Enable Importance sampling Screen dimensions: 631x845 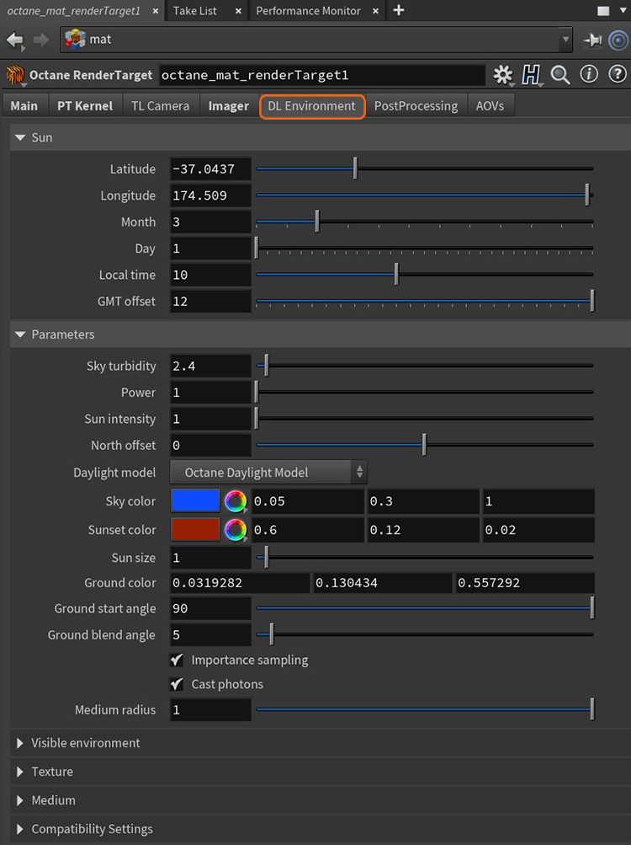[x=177, y=660]
